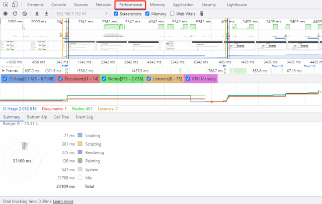Open the Learn more link
The image size is (322, 204).
pyautogui.click(x=63, y=201)
